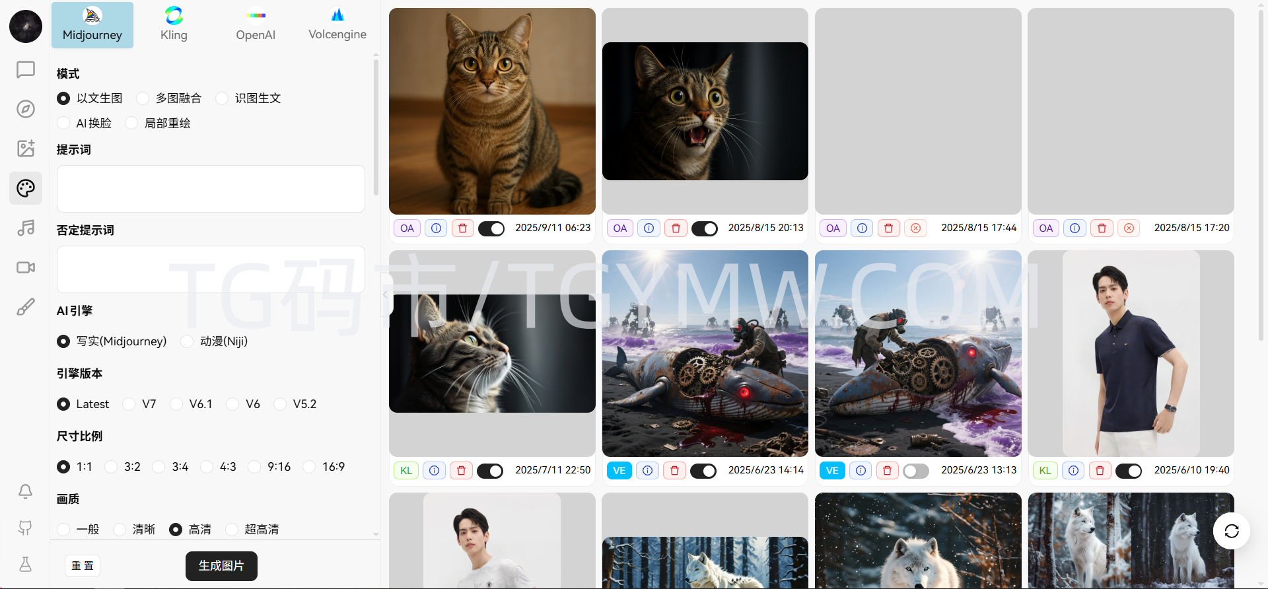The image size is (1268, 589).
Task: Delete the 2025/8/15 17:20 item
Action: click(x=1102, y=228)
